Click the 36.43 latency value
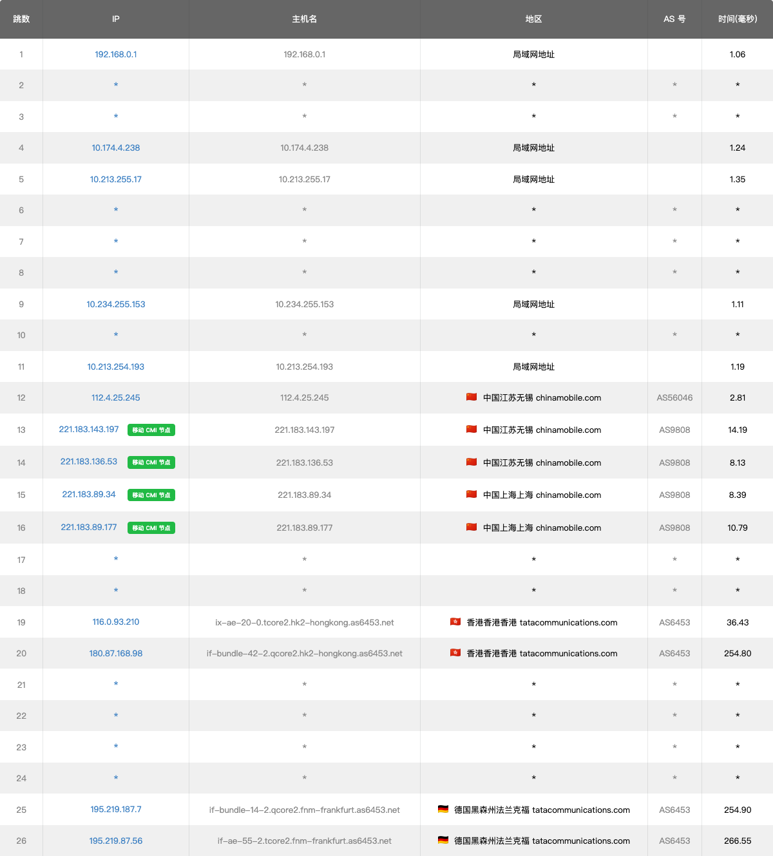The width and height of the screenshot is (773, 856). 738,622
